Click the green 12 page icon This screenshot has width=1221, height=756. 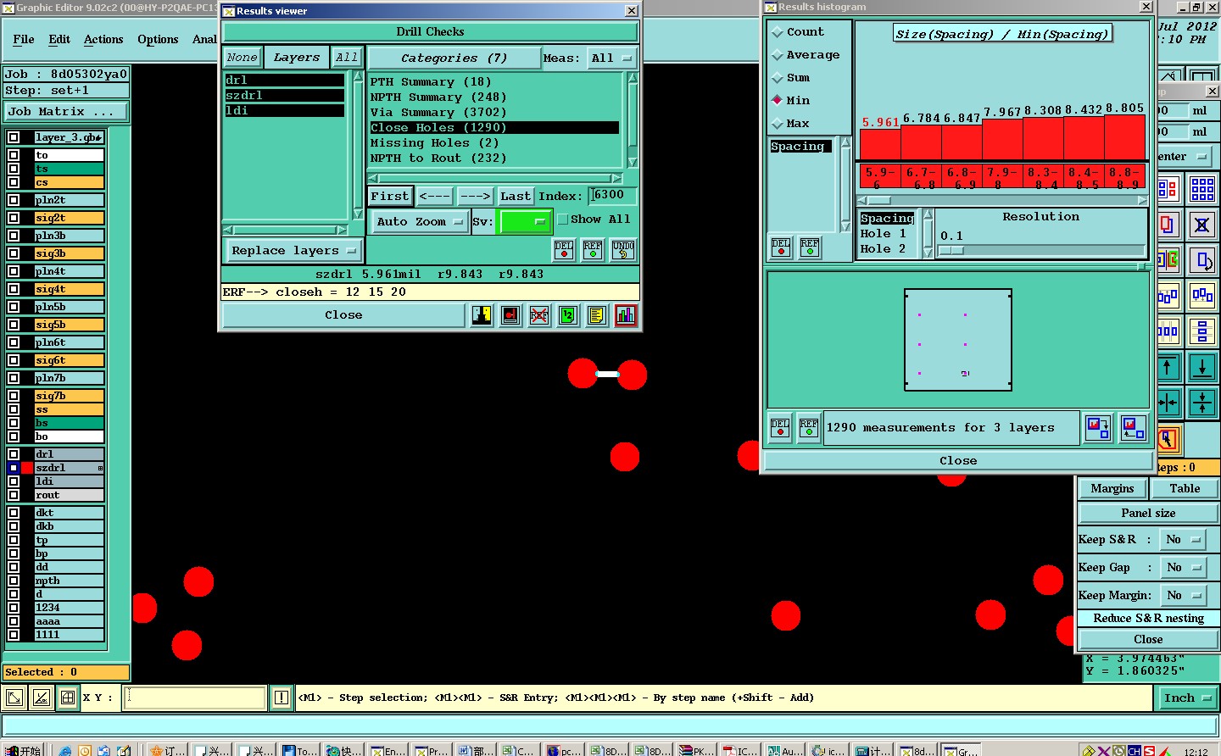(x=568, y=315)
